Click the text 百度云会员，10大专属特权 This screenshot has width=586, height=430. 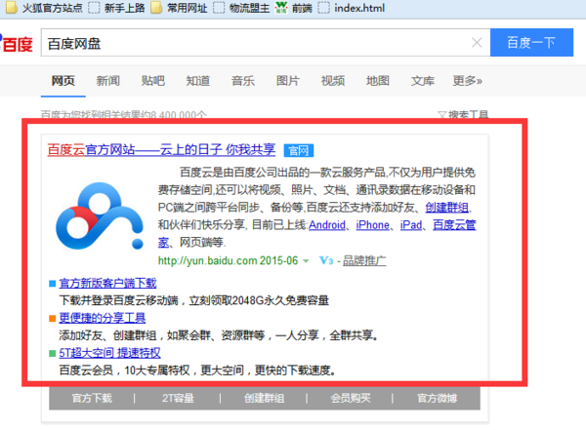124,371
